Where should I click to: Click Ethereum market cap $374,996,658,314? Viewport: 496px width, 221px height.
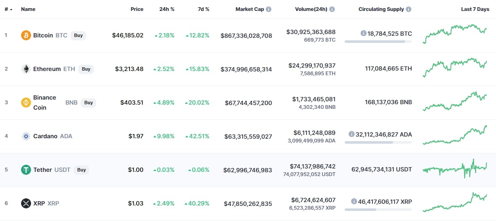[246, 69]
